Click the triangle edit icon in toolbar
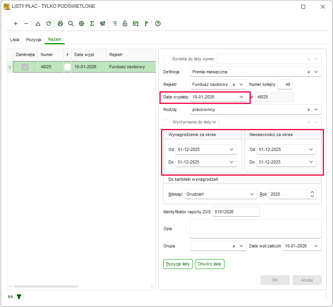Viewport: 333px width, 307px height. 38,24
